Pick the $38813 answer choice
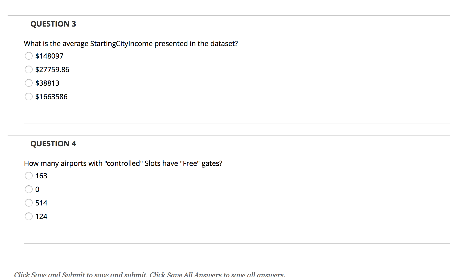 29,83
